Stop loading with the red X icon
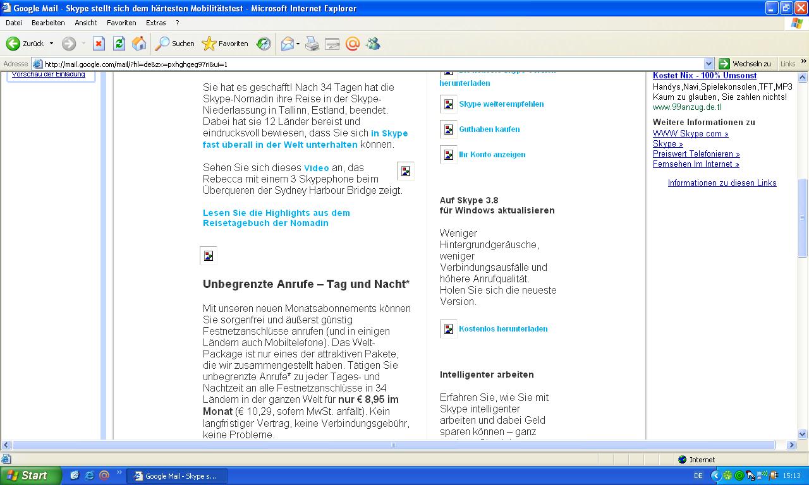The height and width of the screenshot is (485, 809). point(99,44)
